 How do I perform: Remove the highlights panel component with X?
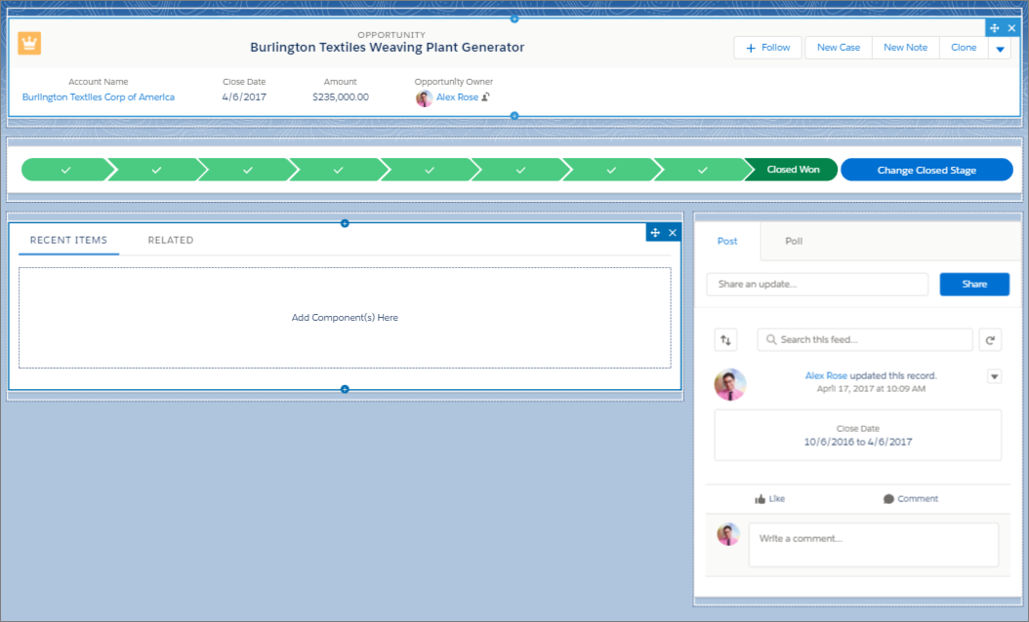point(1012,28)
